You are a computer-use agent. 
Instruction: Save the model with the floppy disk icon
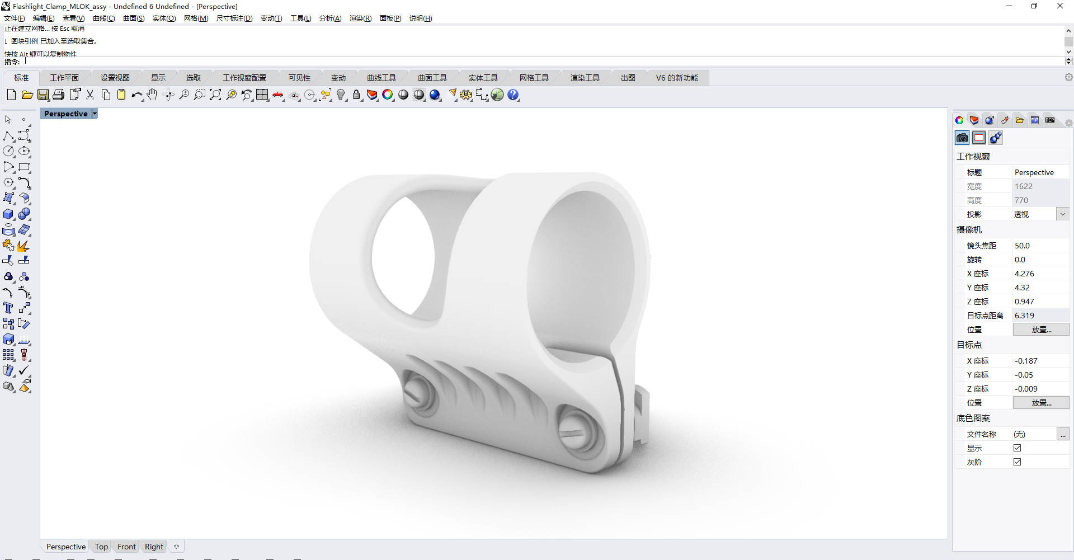pos(43,95)
